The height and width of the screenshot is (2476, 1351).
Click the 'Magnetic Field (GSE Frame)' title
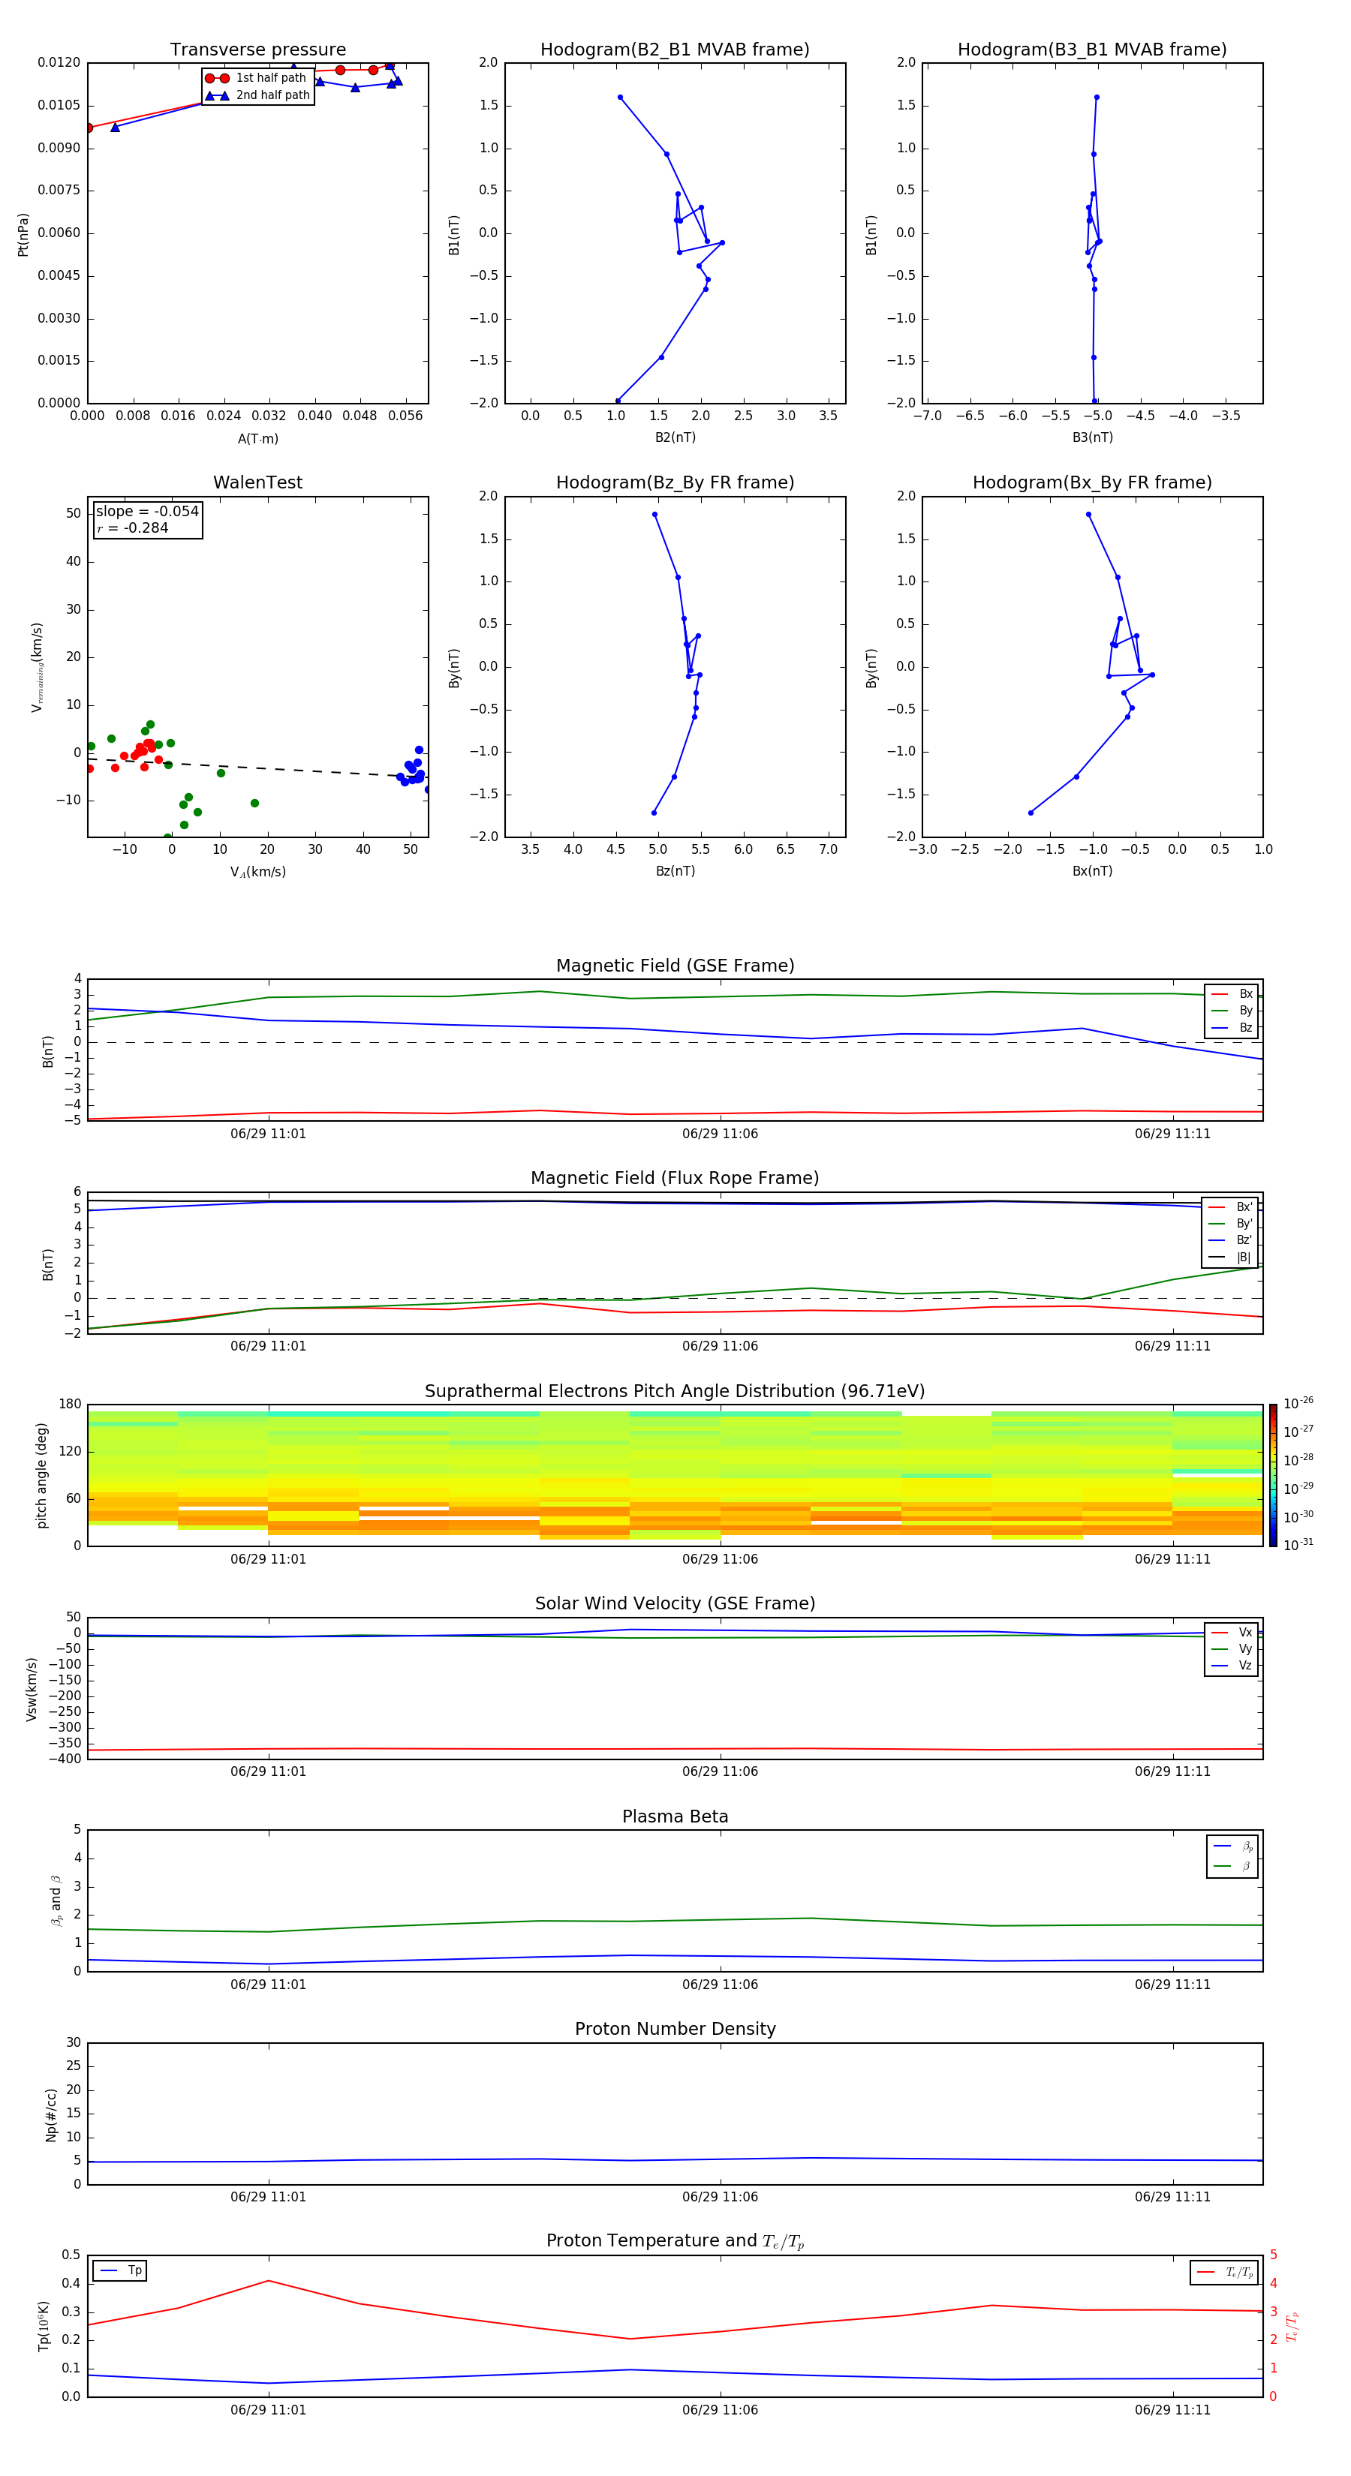tap(675, 966)
